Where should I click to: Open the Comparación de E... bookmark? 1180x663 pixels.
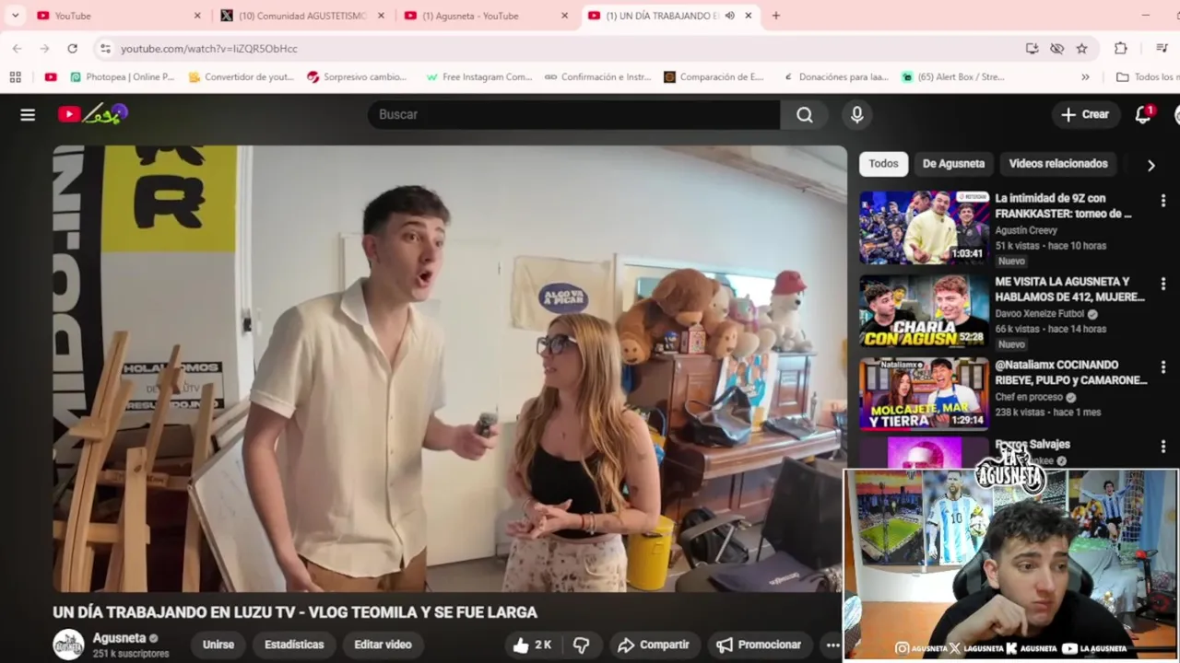point(714,76)
